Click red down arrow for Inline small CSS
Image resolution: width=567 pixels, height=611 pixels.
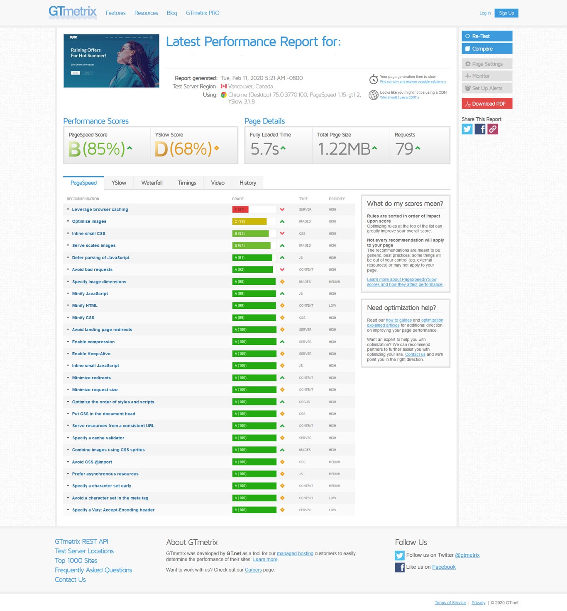(282, 233)
